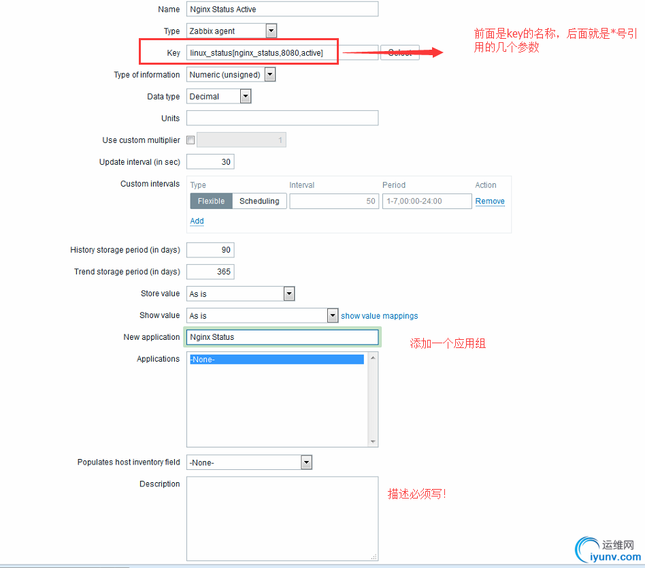Click the Key input field
The height and width of the screenshot is (568, 645).
(x=282, y=52)
